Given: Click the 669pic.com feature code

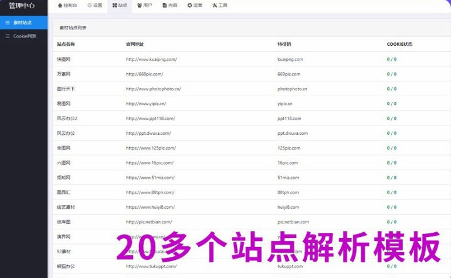Looking at the screenshot, I should 289,74.
